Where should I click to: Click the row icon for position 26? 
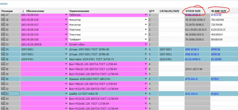tap(3, 59)
